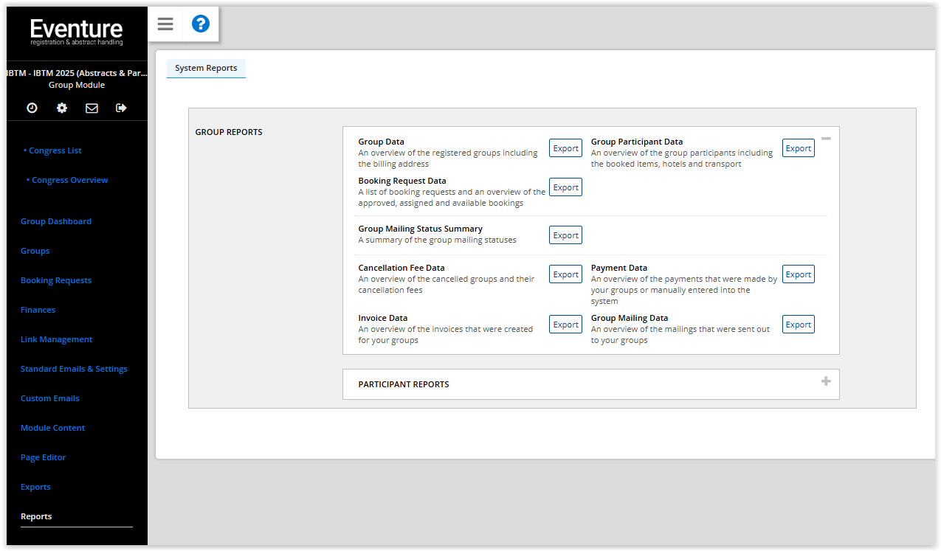Log out using the exit icon
Screen dimensions: 941x551
coord(121,108)
